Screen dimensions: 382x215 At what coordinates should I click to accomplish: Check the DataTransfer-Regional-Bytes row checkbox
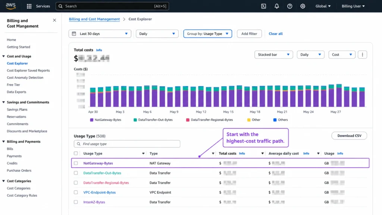pos(76,183)
